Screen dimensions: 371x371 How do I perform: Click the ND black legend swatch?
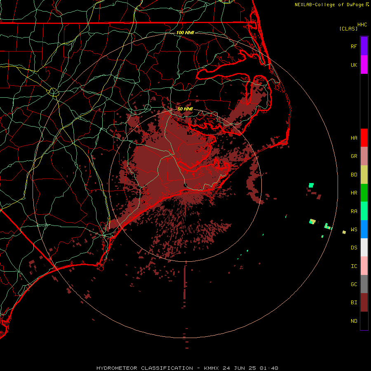click(364, 321)
